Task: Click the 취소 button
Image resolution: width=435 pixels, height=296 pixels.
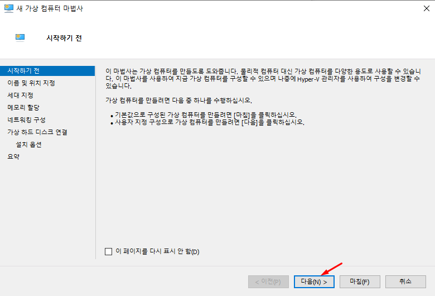Action: pyautogui.click(x=405, y=281)
